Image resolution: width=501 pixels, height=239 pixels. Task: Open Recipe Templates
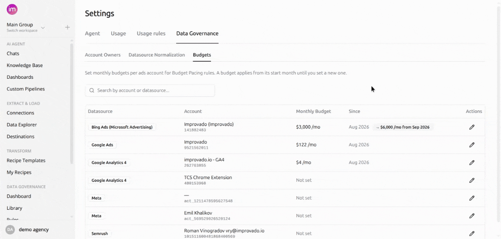[x=26, y=161]
